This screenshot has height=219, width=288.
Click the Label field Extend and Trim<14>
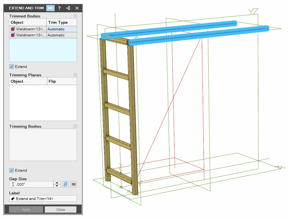(x=43, y=199)
